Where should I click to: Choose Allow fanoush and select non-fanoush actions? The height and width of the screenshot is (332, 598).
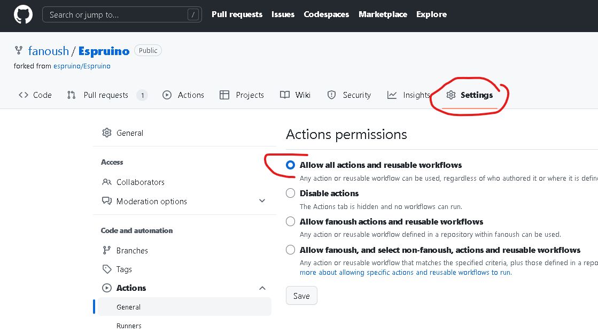coord(290,250)
